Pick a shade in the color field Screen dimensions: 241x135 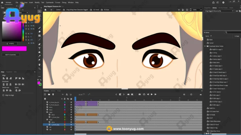pos(12,31)
